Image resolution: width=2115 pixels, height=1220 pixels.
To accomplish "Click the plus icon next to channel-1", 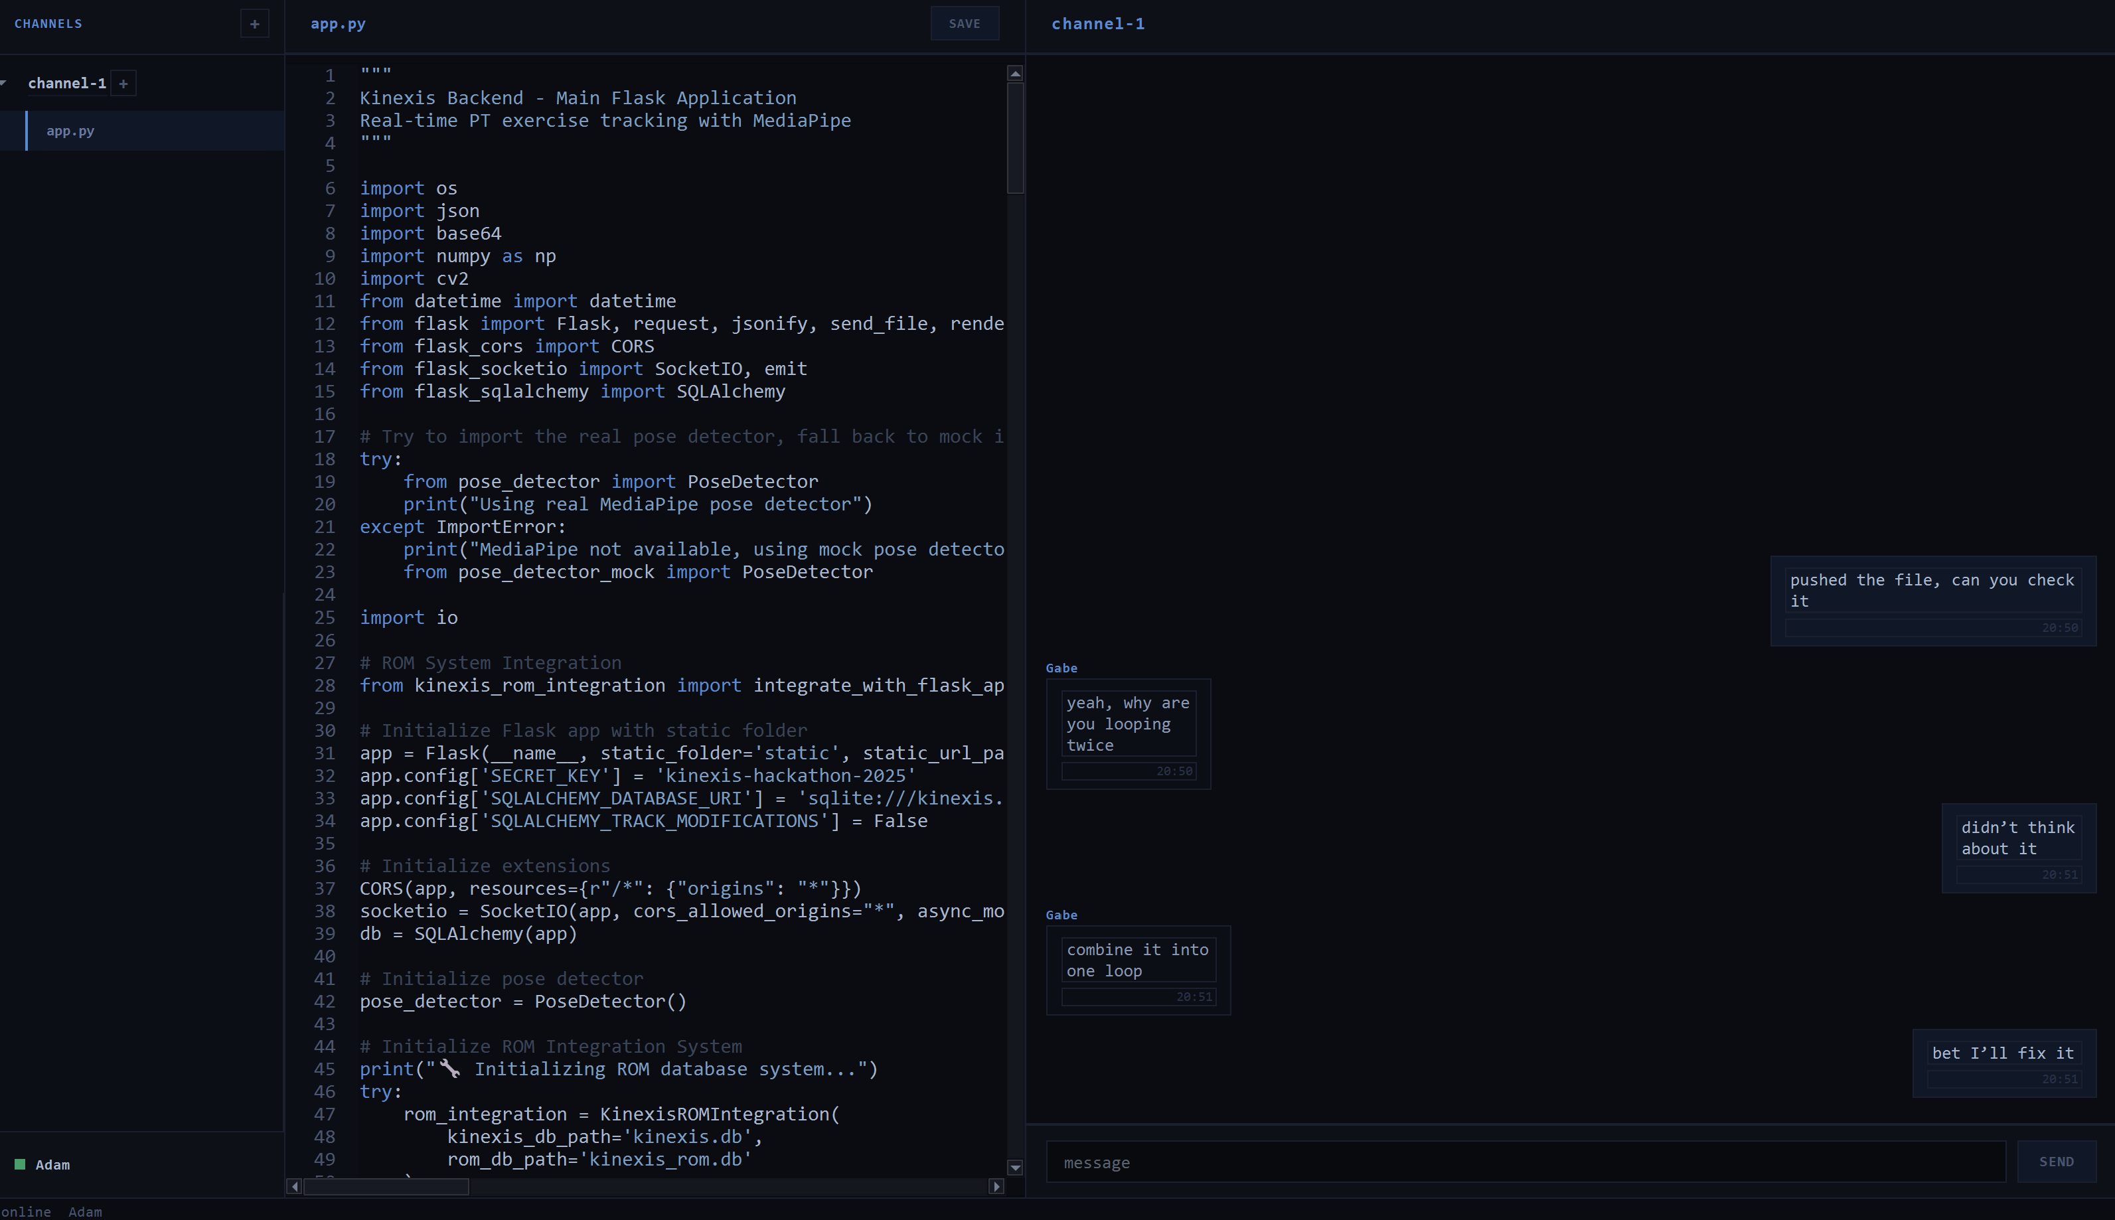I will [123, 83].
